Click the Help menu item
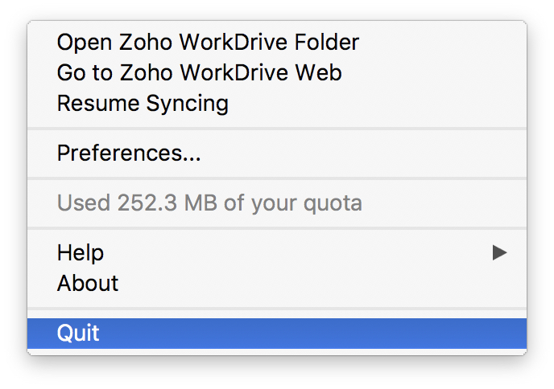 (81, 252)
